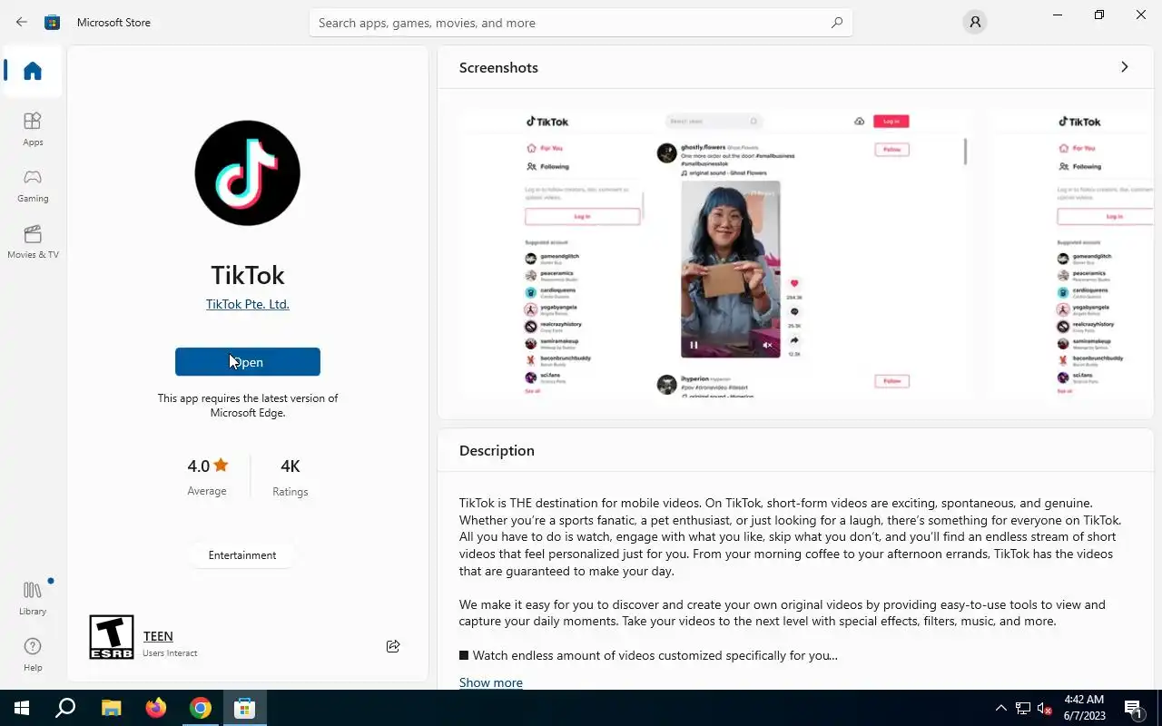Click the 4.0 star average rating

point(207,476)
